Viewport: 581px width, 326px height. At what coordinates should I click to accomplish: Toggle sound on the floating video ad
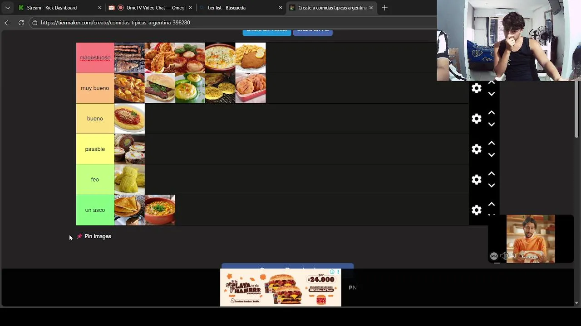[504, 256]
